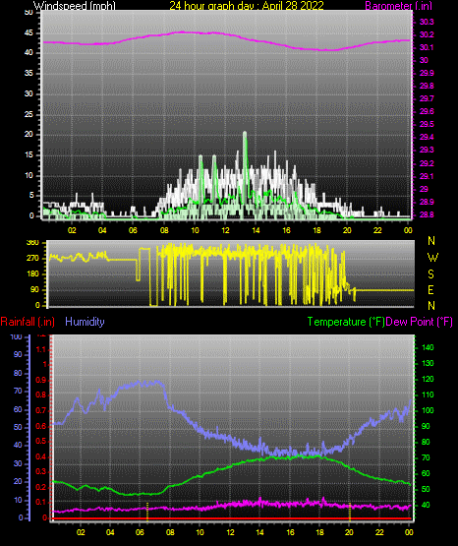
Task: Click the "30.2" barometer scale value
Action: [427, 34]
